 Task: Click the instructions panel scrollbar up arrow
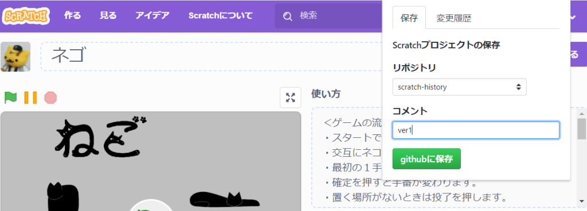click(x=582, y=113)
